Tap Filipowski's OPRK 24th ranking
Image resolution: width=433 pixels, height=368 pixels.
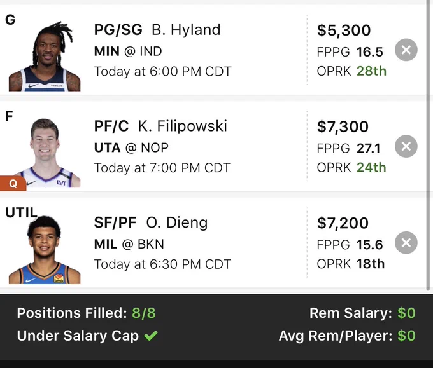click(x=351, y=167)
